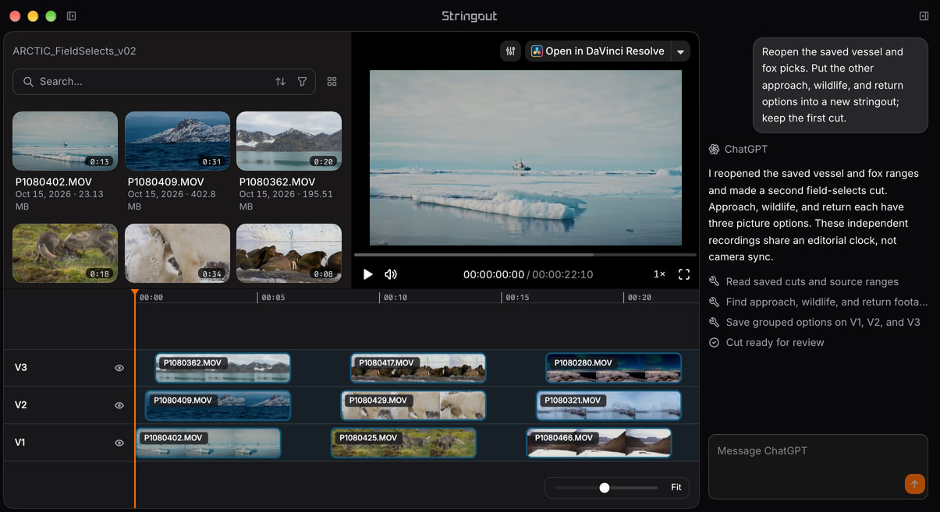940x512 pixels.
Task: Click the 00:00:00:00 current timecode
Action: [x=494, y=274]
